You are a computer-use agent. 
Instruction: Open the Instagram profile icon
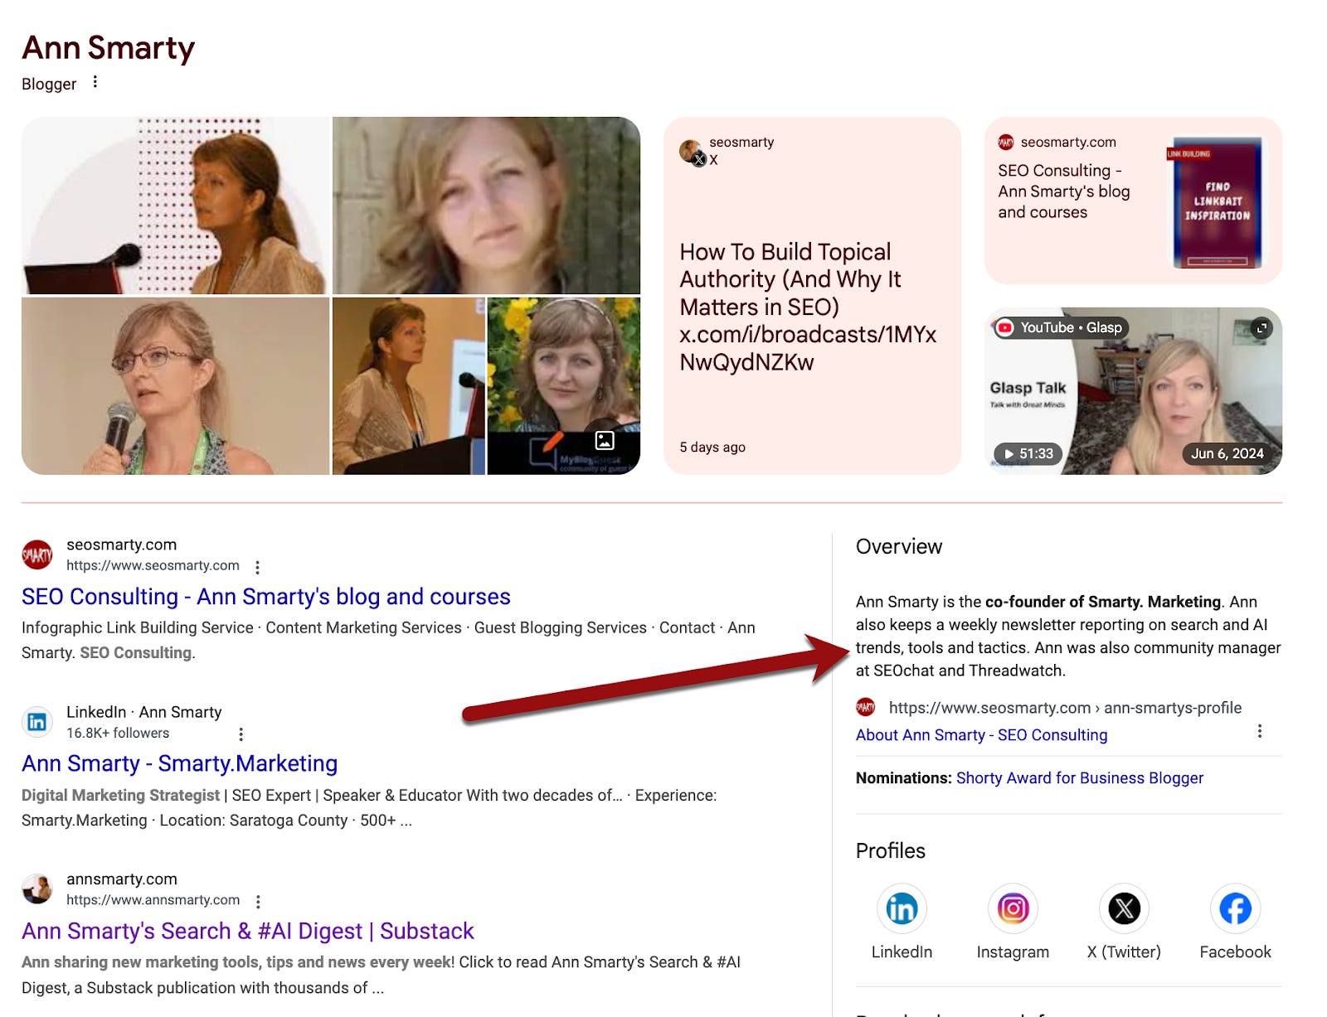[1013, 908]
